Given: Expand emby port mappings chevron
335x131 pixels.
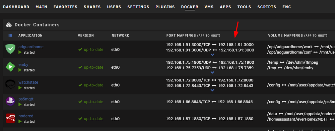Looking at the screenshot, I should [212, 72].
